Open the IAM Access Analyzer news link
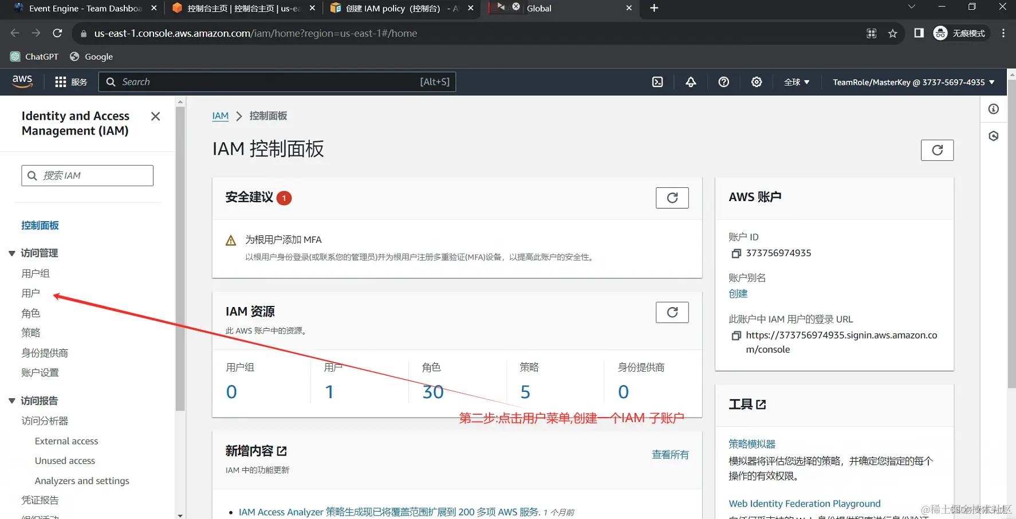This screenshot has height=519, width=1016. click(x=389, y=512)
